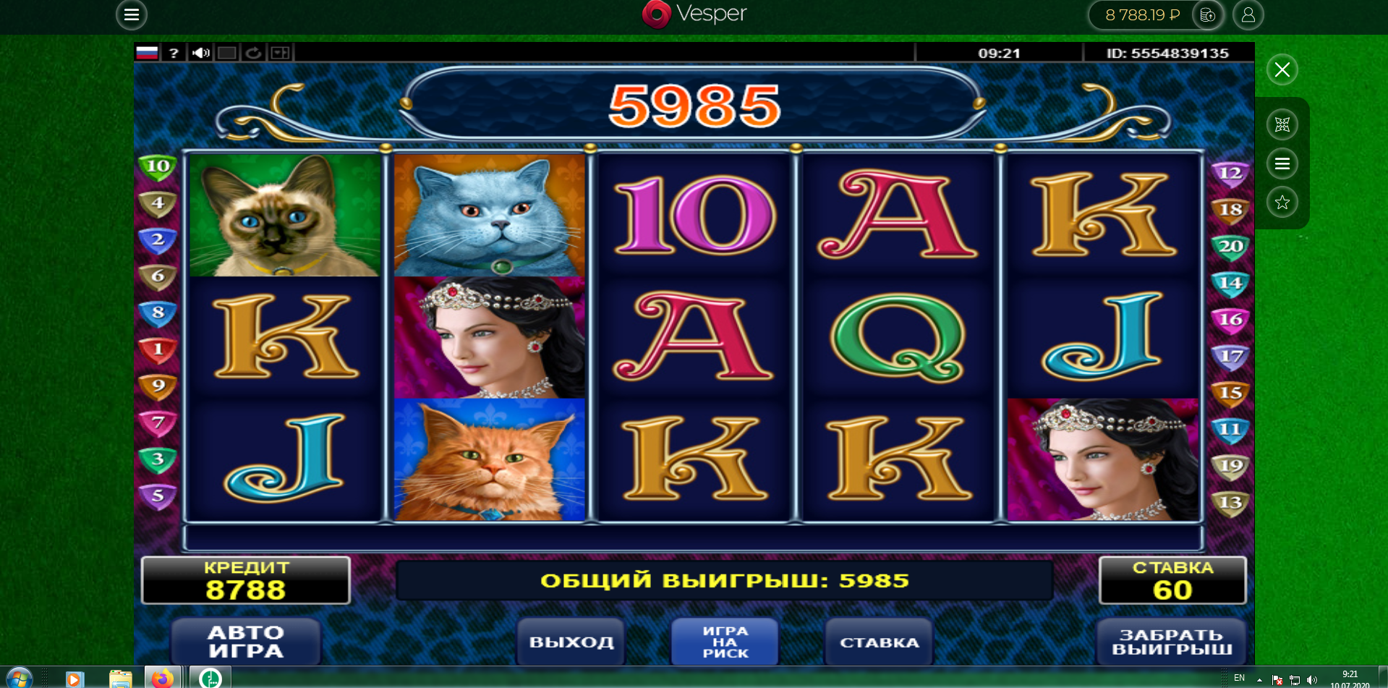The image size is (1388, 688).
Task: Click the ВЫХОД exit button
Action: 571,642
